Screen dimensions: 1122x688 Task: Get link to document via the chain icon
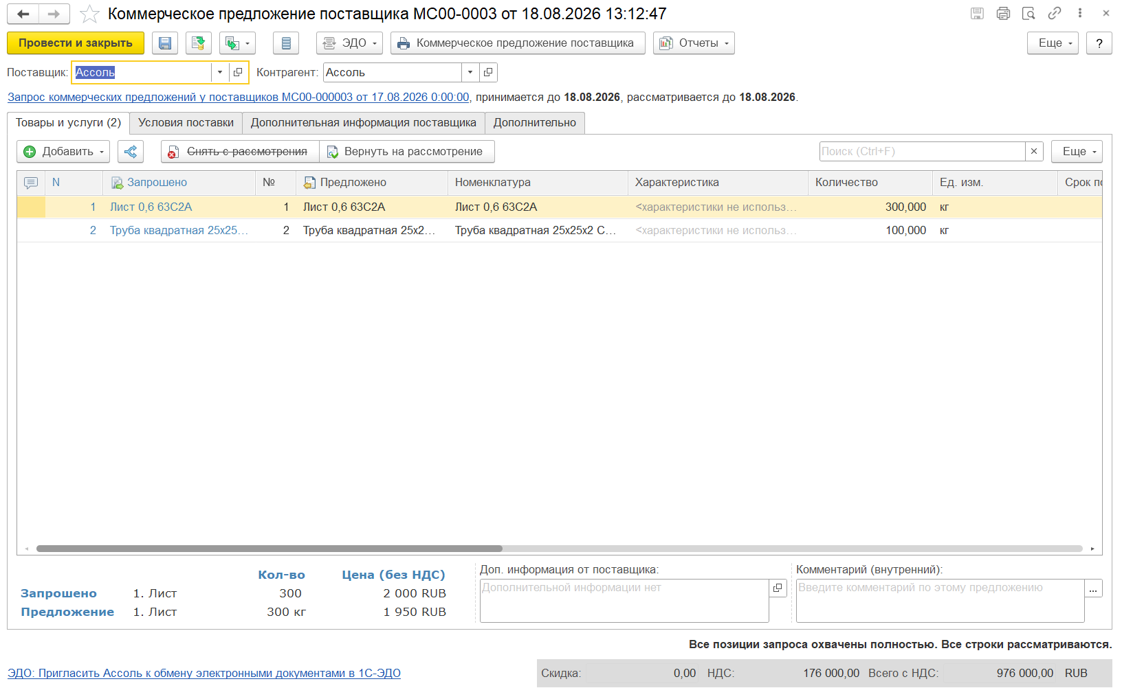[x=1055, y=13]
